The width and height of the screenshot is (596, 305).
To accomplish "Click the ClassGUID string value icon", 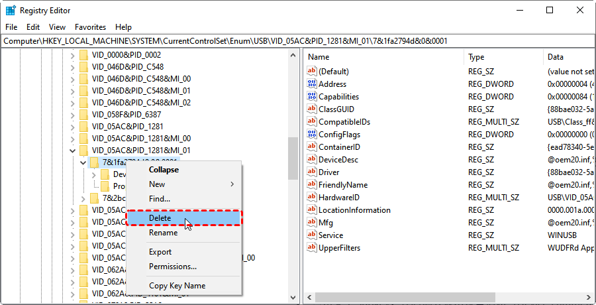I will pyautogui.click(x=313, y=109).
